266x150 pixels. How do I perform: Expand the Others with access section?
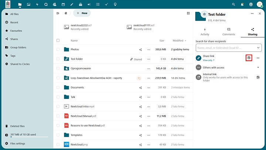(x=258, y=67)
